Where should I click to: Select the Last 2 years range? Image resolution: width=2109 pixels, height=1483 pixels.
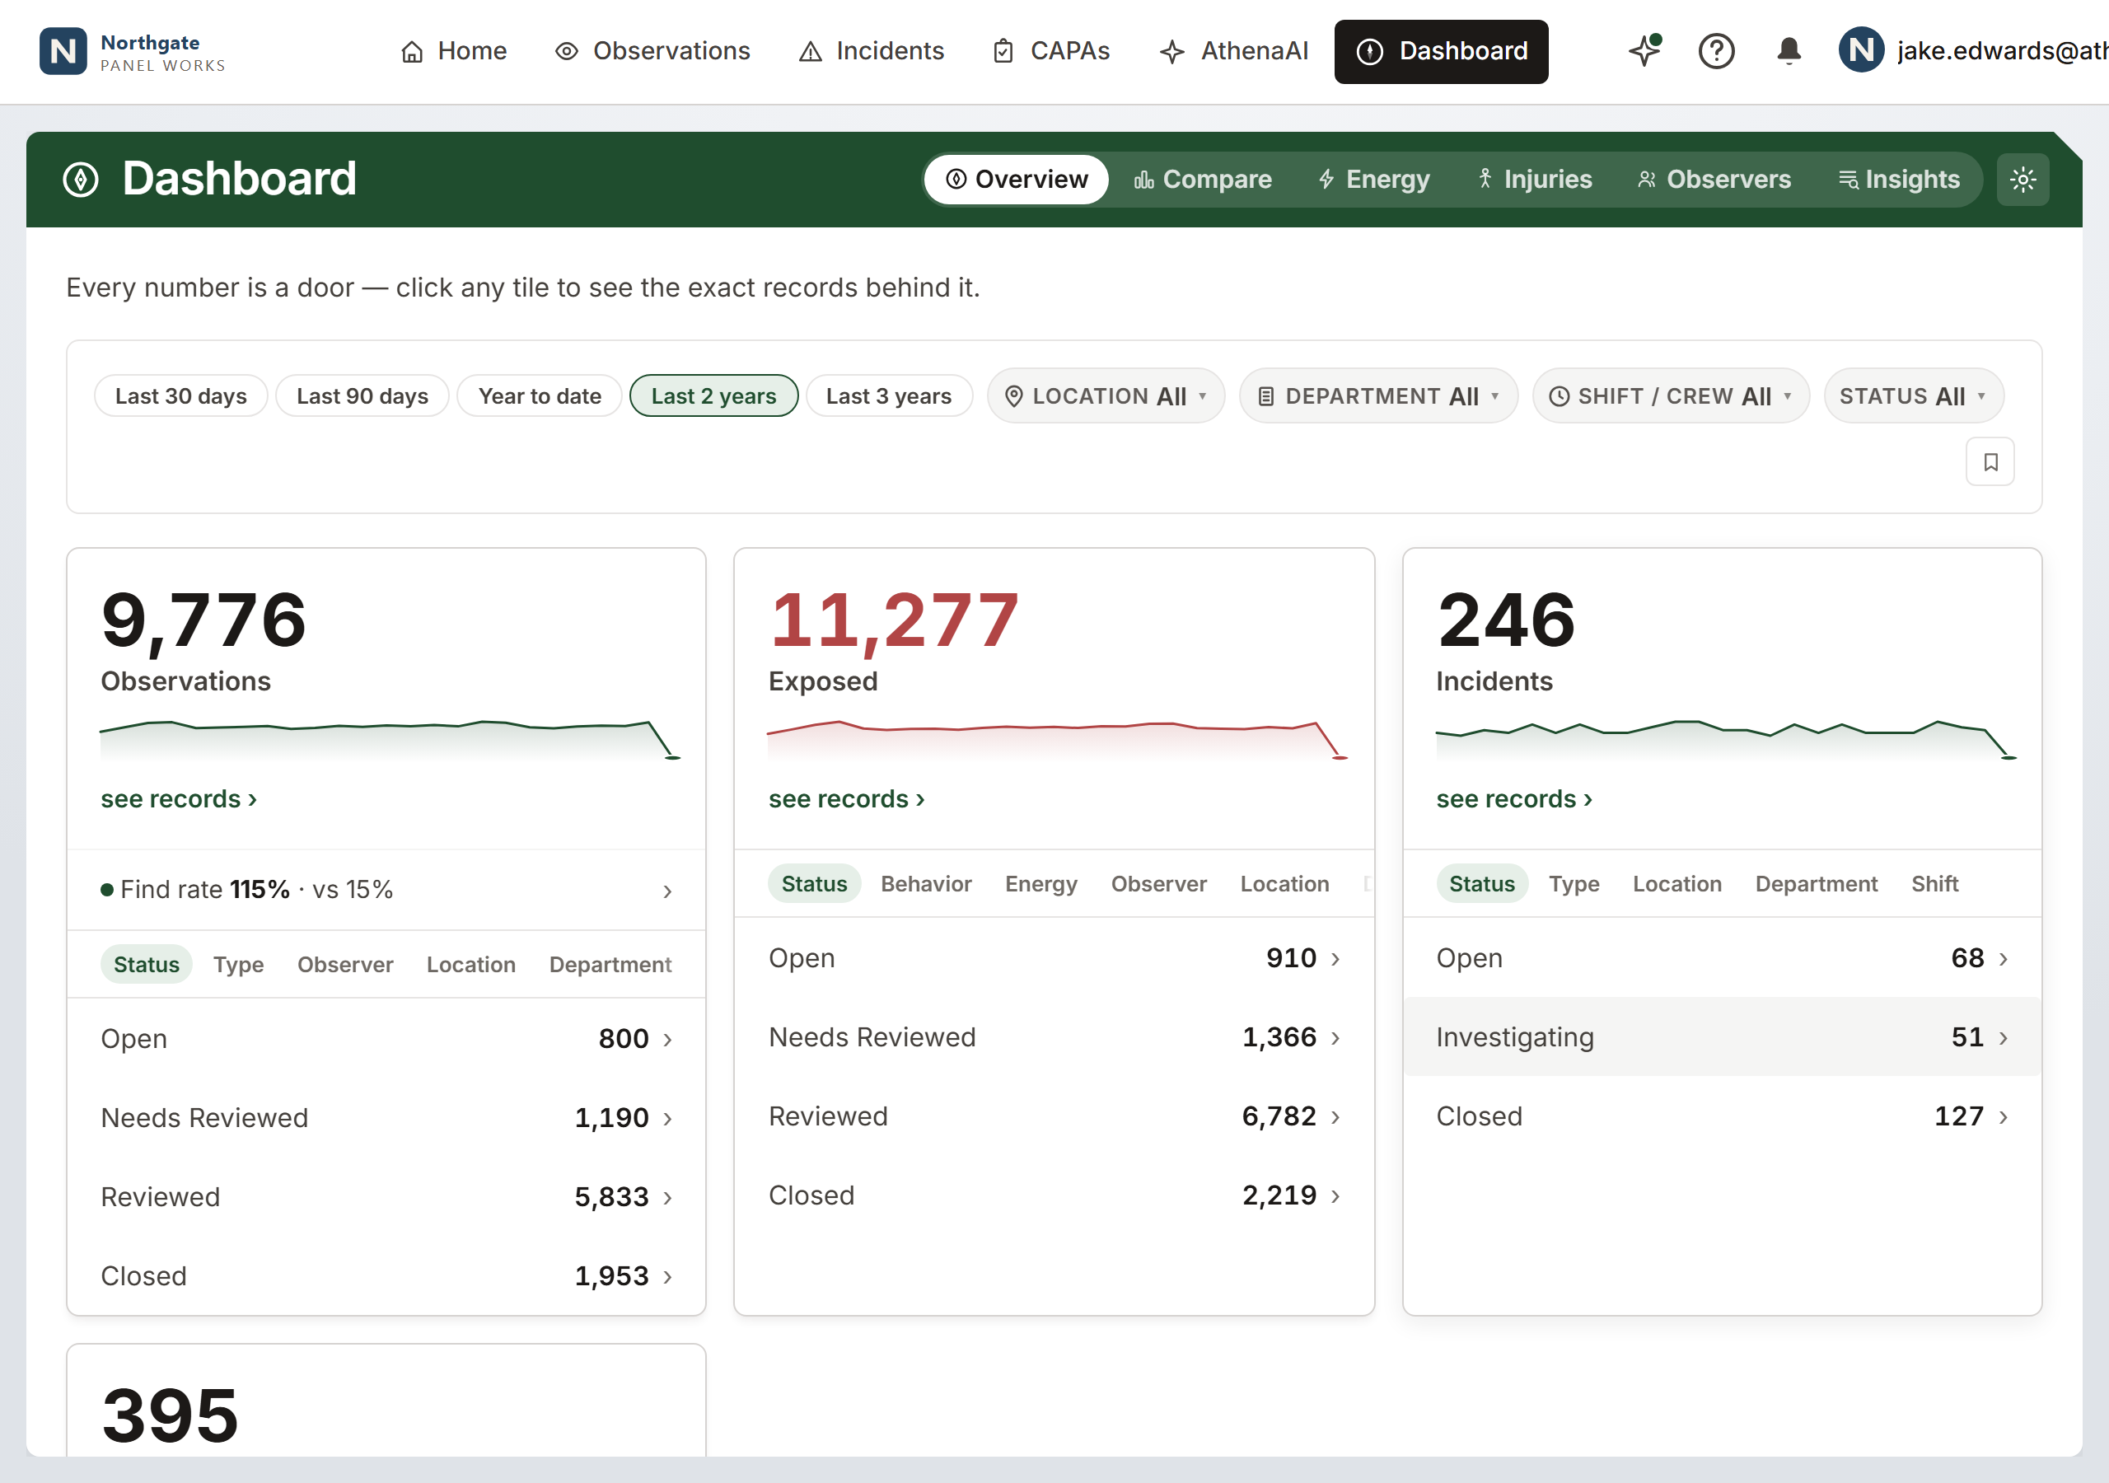pyautogui.click(x=713, y=396)
